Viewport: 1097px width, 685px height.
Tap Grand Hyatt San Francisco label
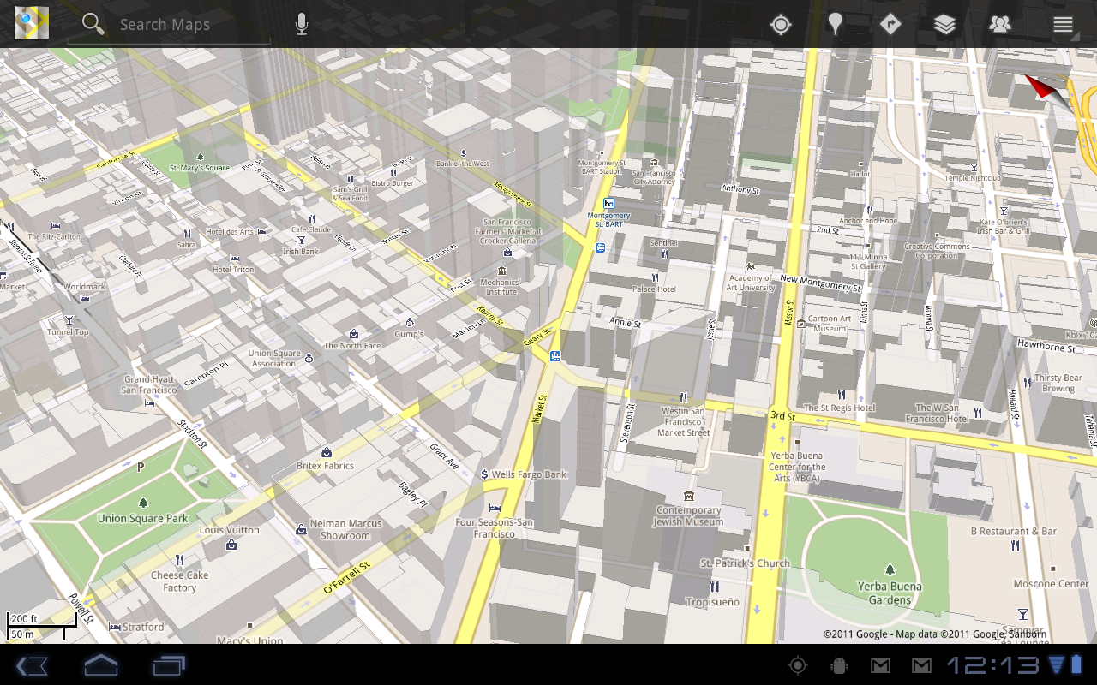[149, 384]
